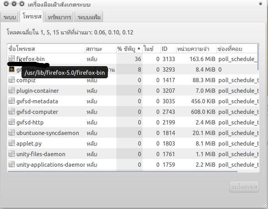Screen dimensions: 268x209
Task: Click the ubuntuone-syncdaemon process icon
Action: (12, 133)
